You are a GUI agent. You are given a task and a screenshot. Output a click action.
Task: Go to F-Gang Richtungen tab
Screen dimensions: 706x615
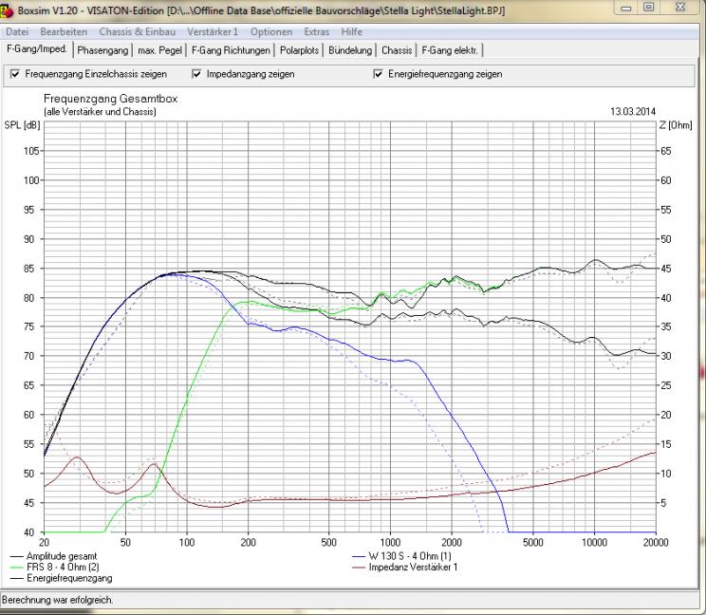[231, 49]
